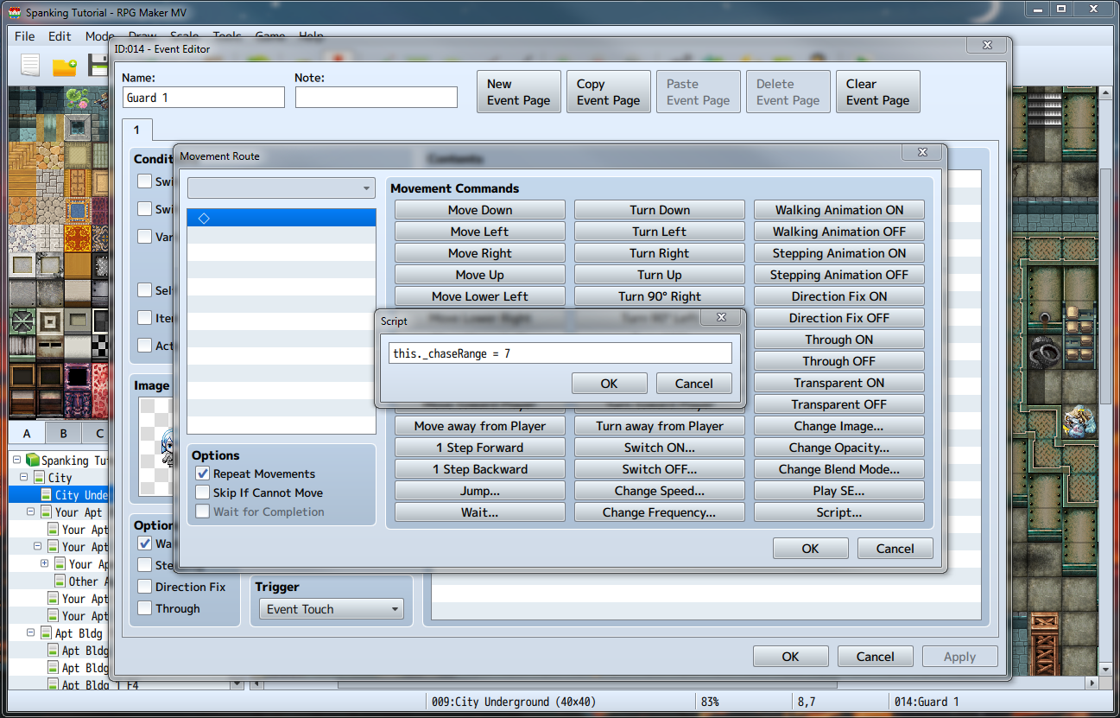
Task: Click the green cube project icon in tree
Action: point(33,461)
